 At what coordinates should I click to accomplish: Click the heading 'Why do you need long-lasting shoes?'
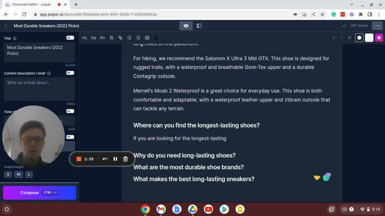(x=184, y=155)
